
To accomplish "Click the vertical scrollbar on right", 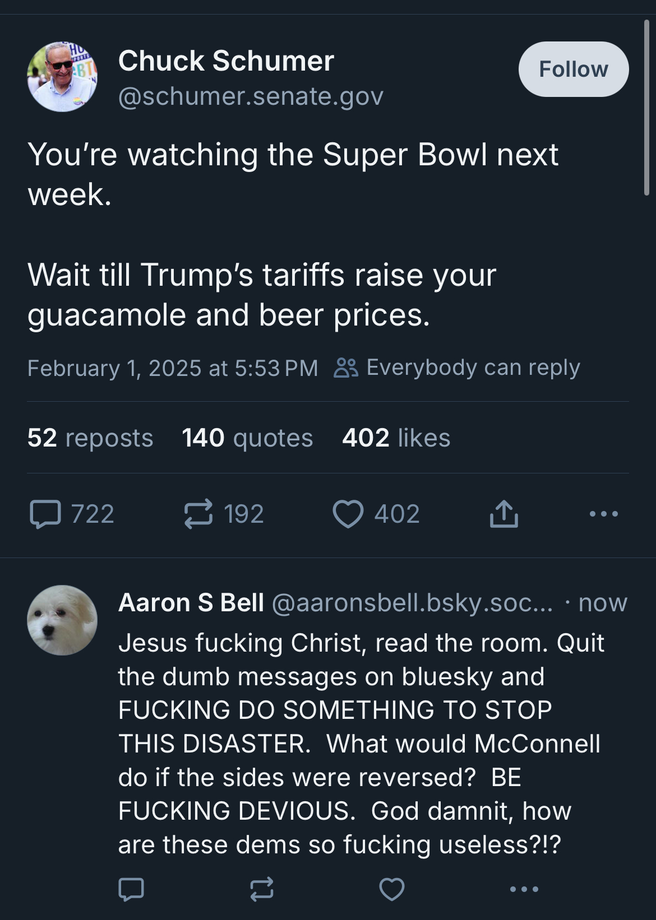I will coord(646,106).
